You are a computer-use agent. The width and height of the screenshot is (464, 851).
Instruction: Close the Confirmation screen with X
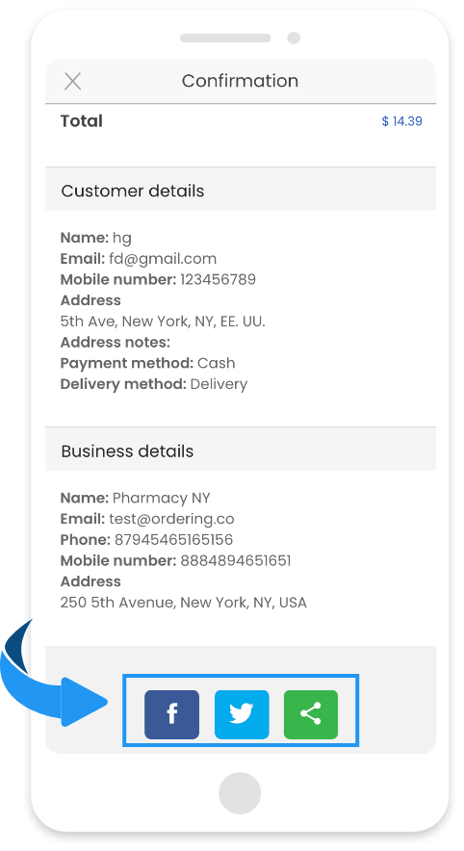click(x=73, y=82)
